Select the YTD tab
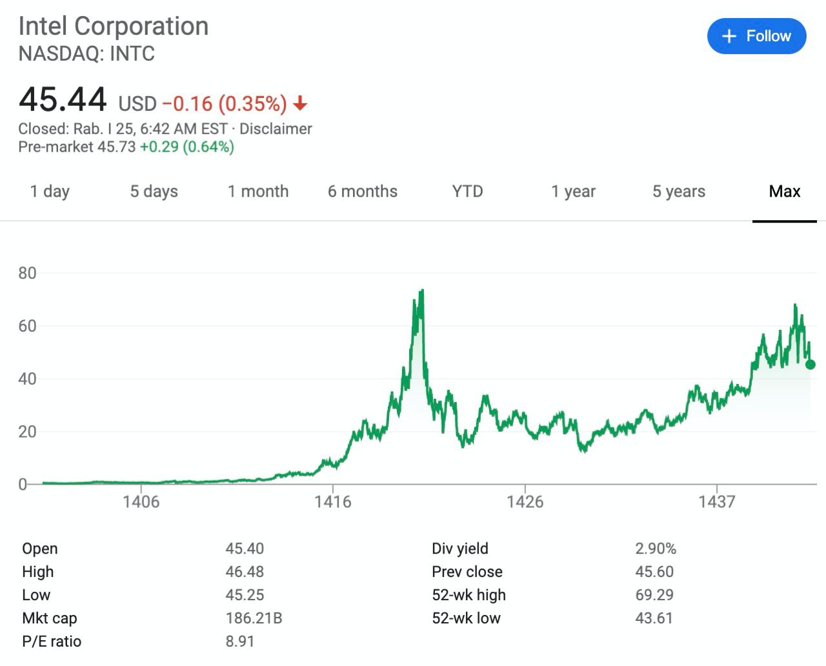Image resolution: width=826 pixels, height=666 pixels. [467, 191]
